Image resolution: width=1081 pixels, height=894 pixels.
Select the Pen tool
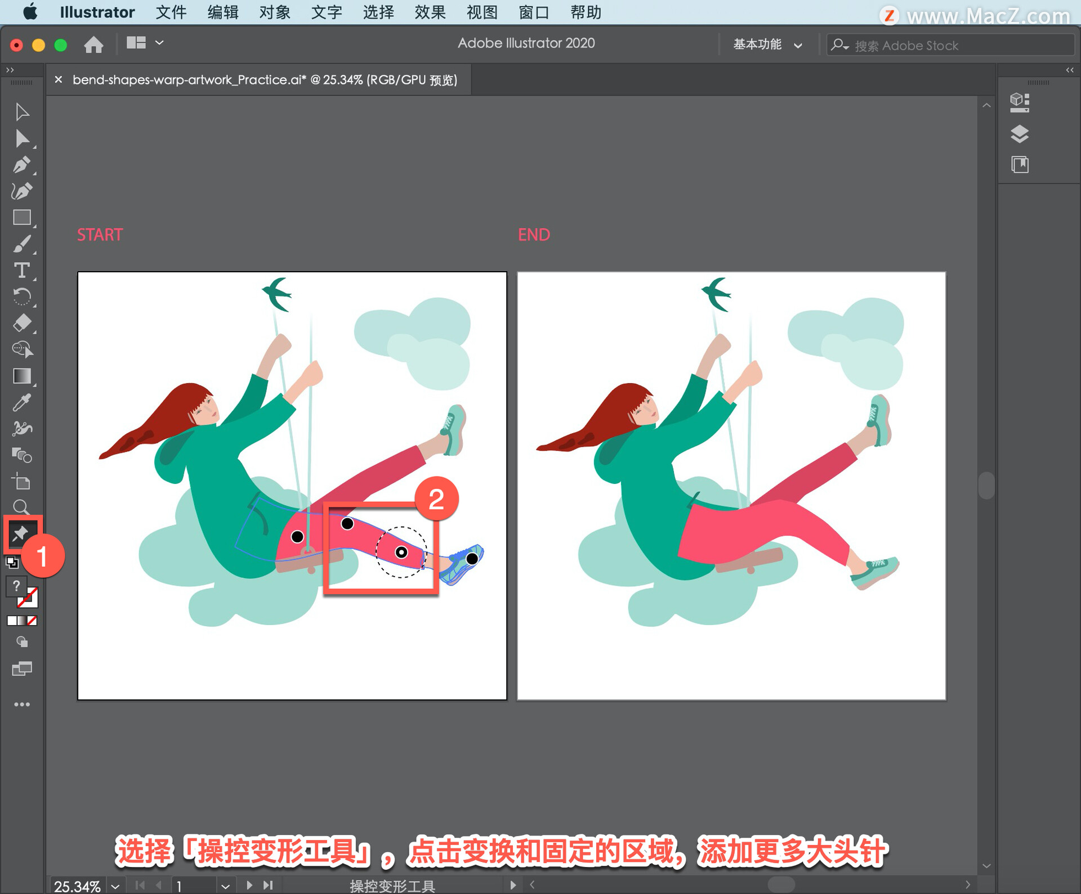(22, 165)
